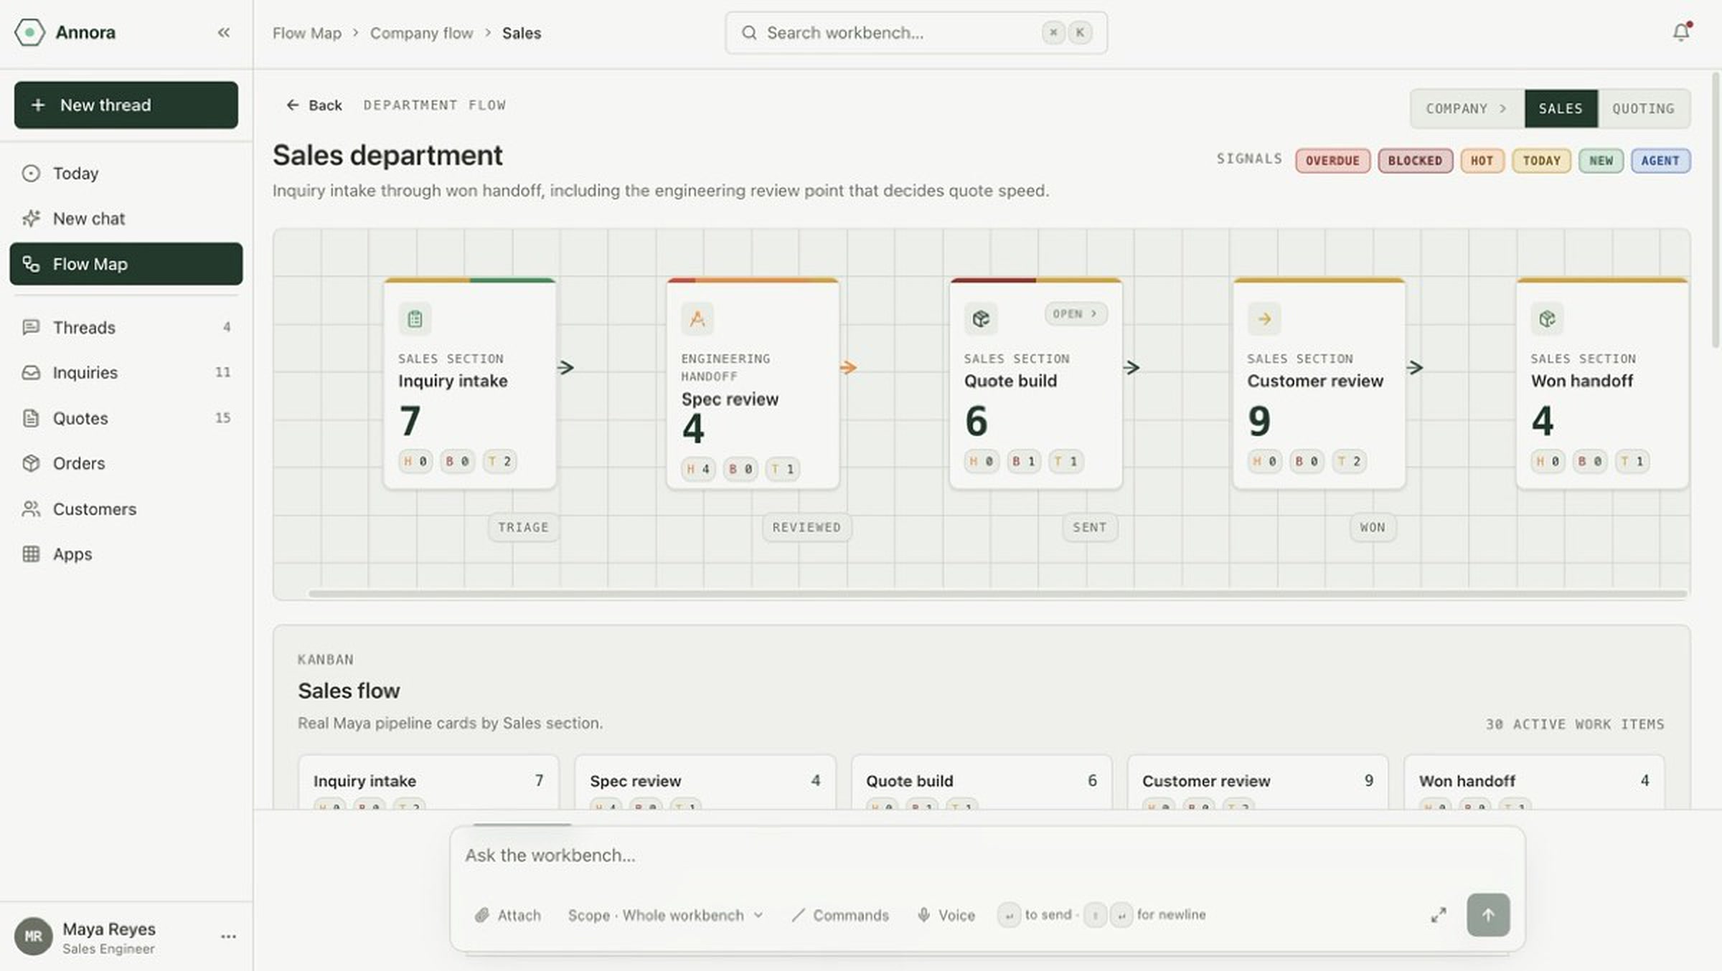Toggle the BLOCKED signal filter
The height and width of the screenshot is (971, 1722).
pyautogui.click(x=1415, y=161)
